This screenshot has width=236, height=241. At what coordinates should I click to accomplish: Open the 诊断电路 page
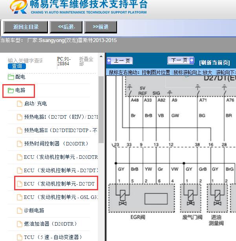34,211
